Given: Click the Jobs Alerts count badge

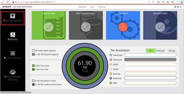Looking at the screenshot, I should point(123,27).
